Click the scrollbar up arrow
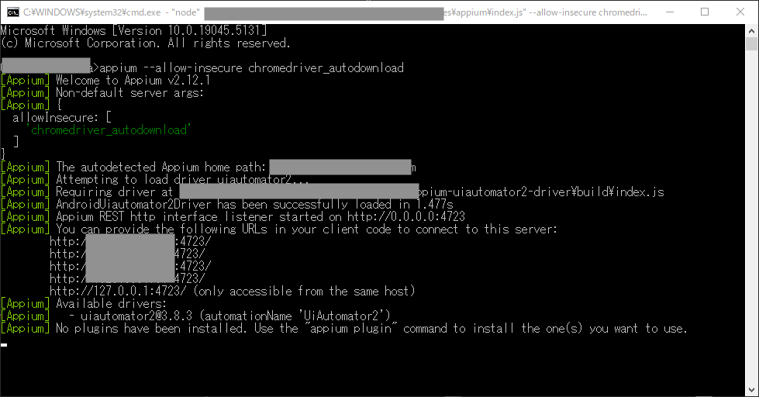Image resolution: width=759 pixels, height=397 pixels. [751, 30]
